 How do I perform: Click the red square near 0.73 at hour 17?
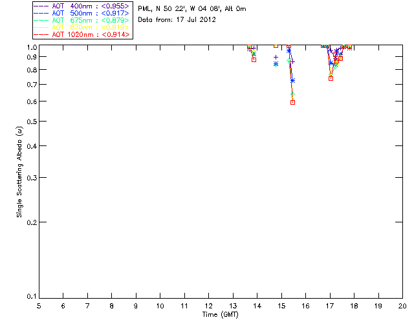(331, 78)
